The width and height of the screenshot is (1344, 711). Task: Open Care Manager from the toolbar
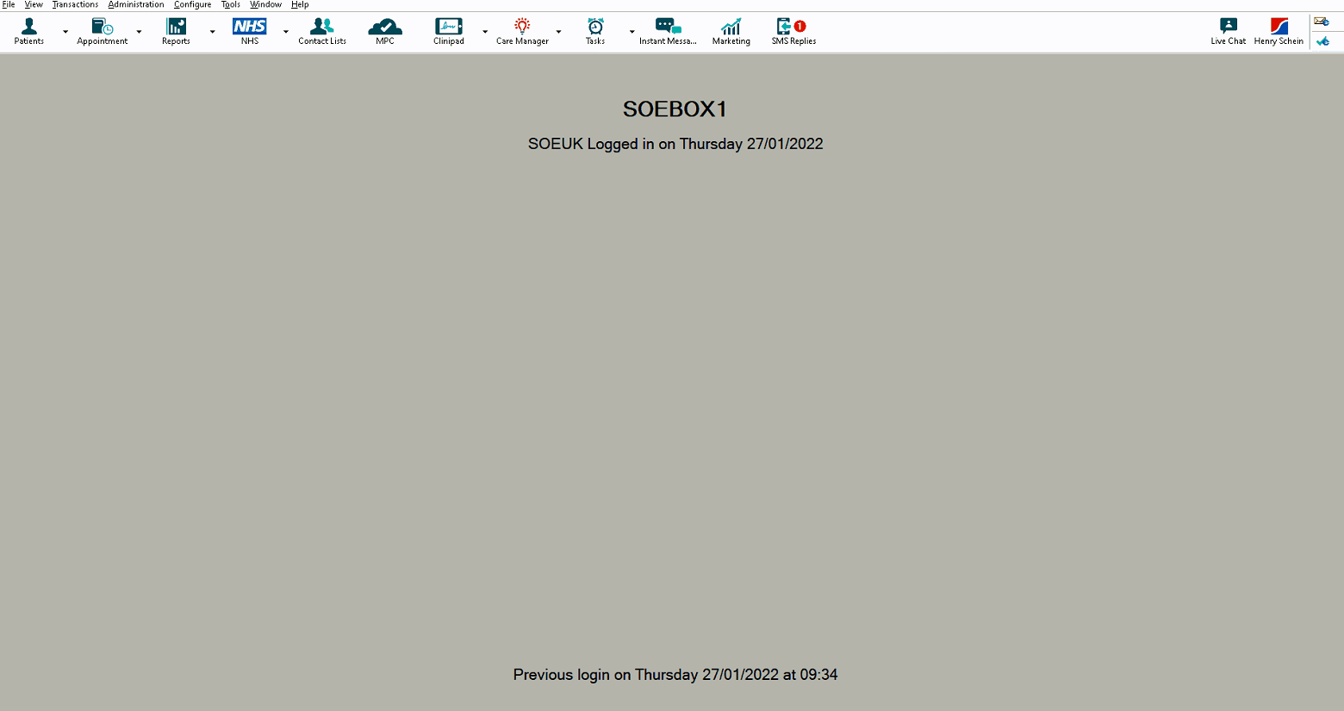[x=520, y=28]
